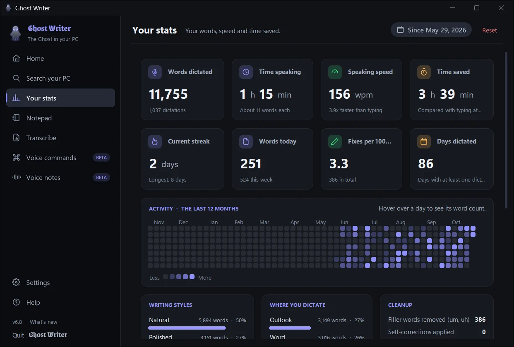
Task: Click the 156 wpm speaking speed value
Action: [351, 94]
